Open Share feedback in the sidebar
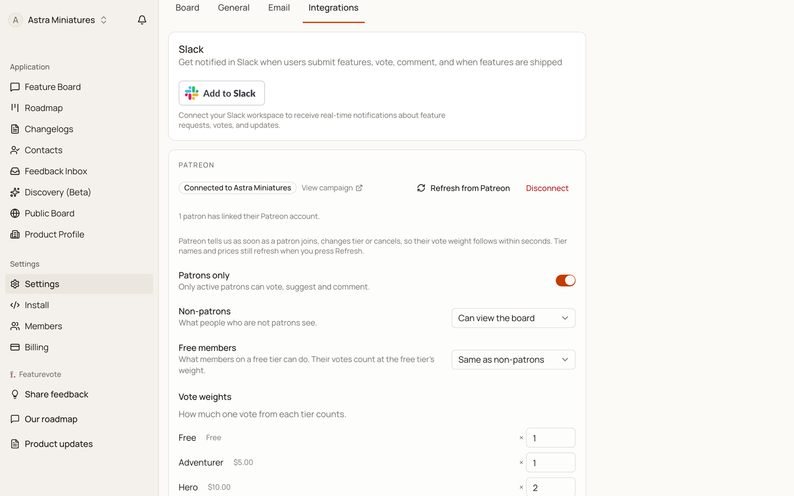This screenshot has width=794, height=496. coord(79,394)
